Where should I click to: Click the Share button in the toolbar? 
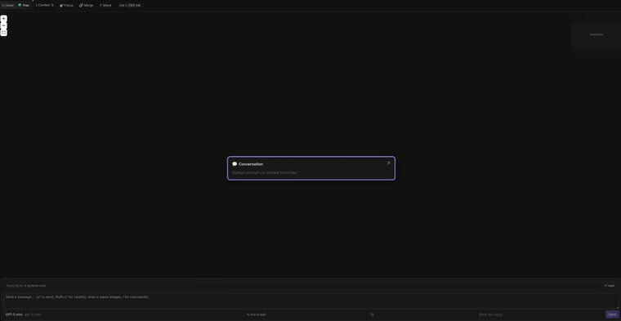pyautogui.click(x=105, y=6)
